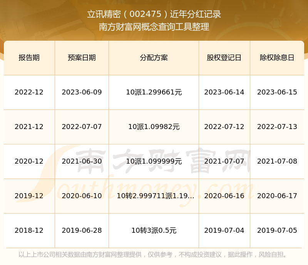The height and width of the screenshot is (265, 308).
Task: Select report period 2018-12 cell
Action: pos(29,230)
